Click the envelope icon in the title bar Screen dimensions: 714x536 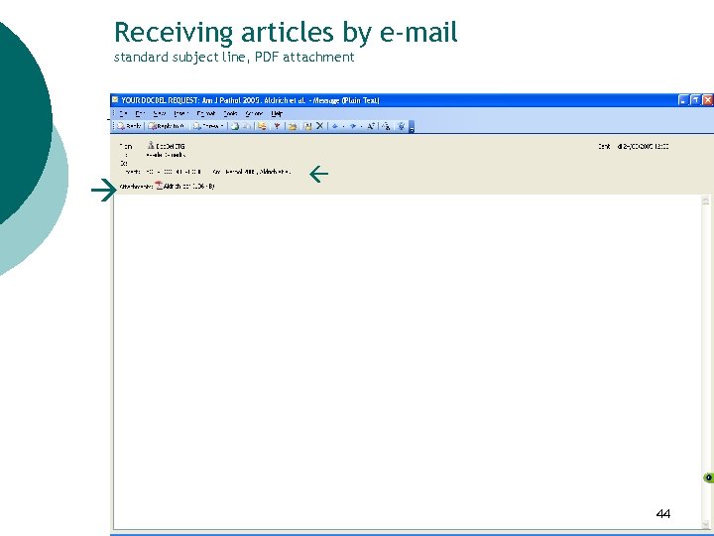click(x=115, y=99)
